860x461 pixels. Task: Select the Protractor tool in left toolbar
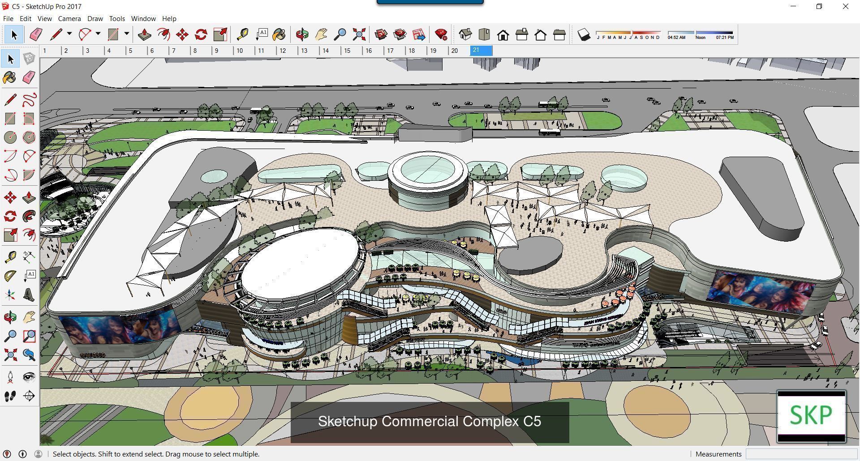[10, 276]
